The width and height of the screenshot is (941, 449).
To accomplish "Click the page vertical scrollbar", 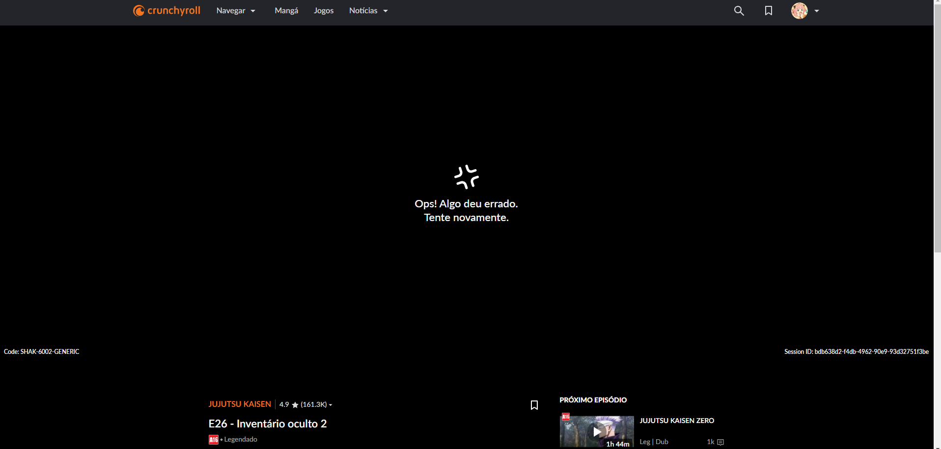I will coord(937,127).
